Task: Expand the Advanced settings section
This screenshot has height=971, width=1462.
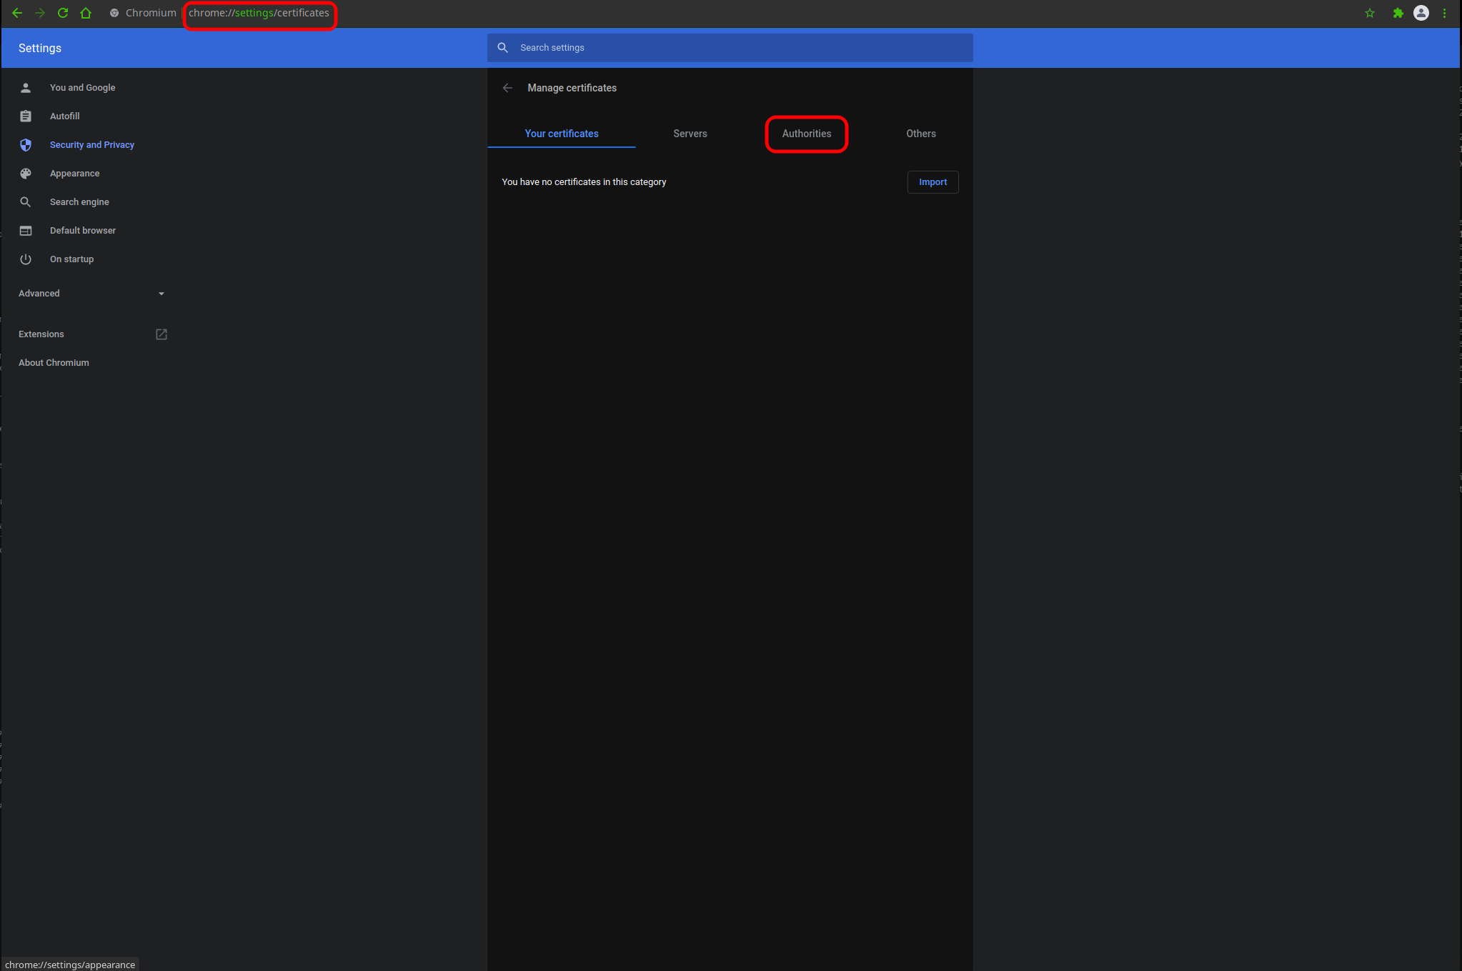Action: [x=91, y=294]
